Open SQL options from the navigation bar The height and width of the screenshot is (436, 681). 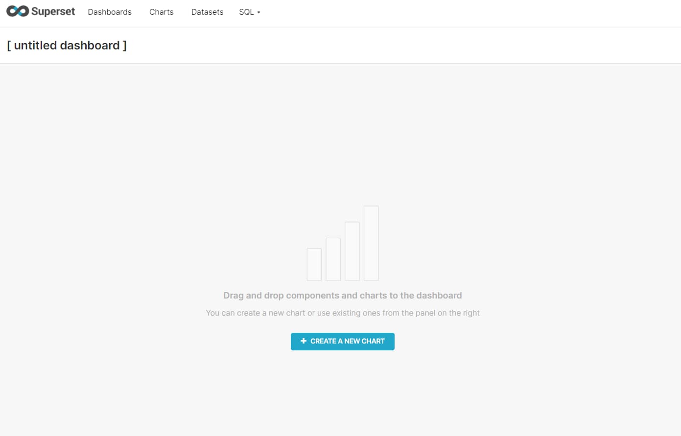click(249, 12)
